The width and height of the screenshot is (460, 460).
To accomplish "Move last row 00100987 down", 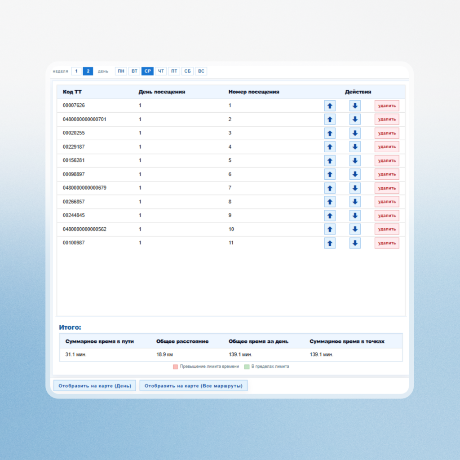I will [355, 243].
